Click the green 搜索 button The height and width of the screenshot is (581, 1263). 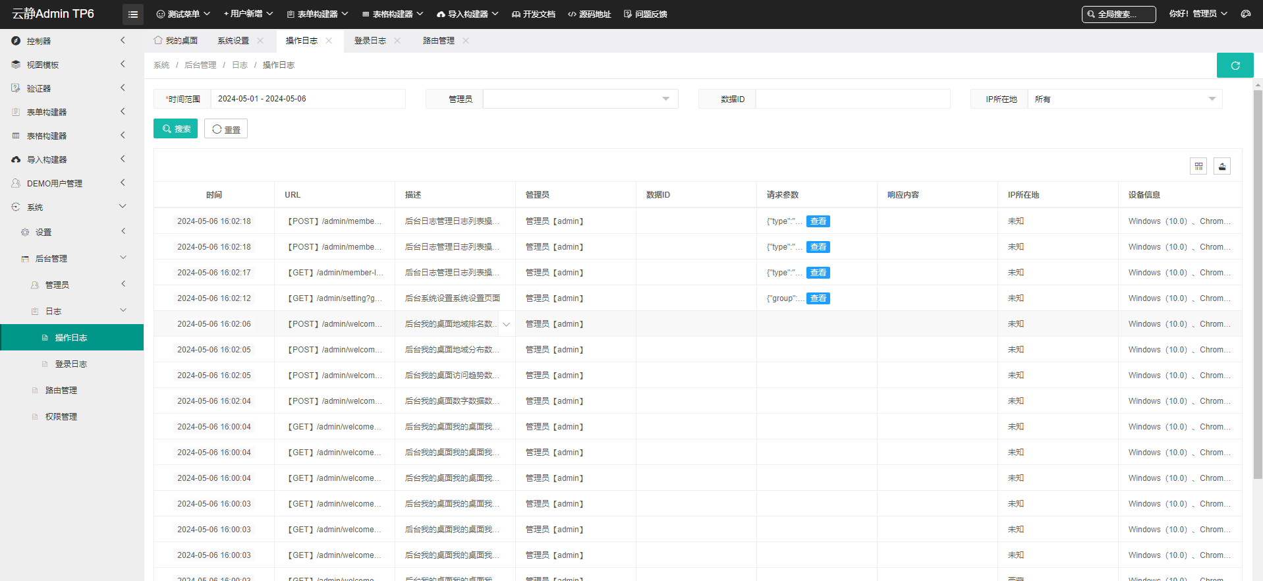[175, 128]
